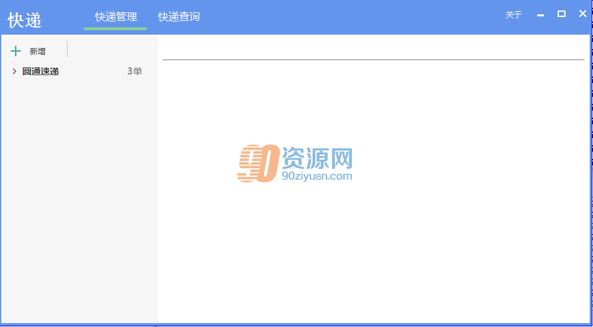Click the 3单 order count
Viewport: 593px width, 327px height.
coord(134,71)
